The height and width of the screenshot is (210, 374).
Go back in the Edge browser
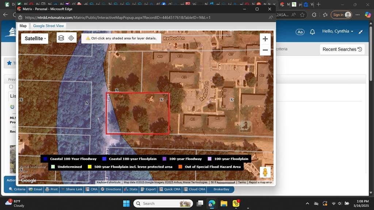click(x=5, y=15)
